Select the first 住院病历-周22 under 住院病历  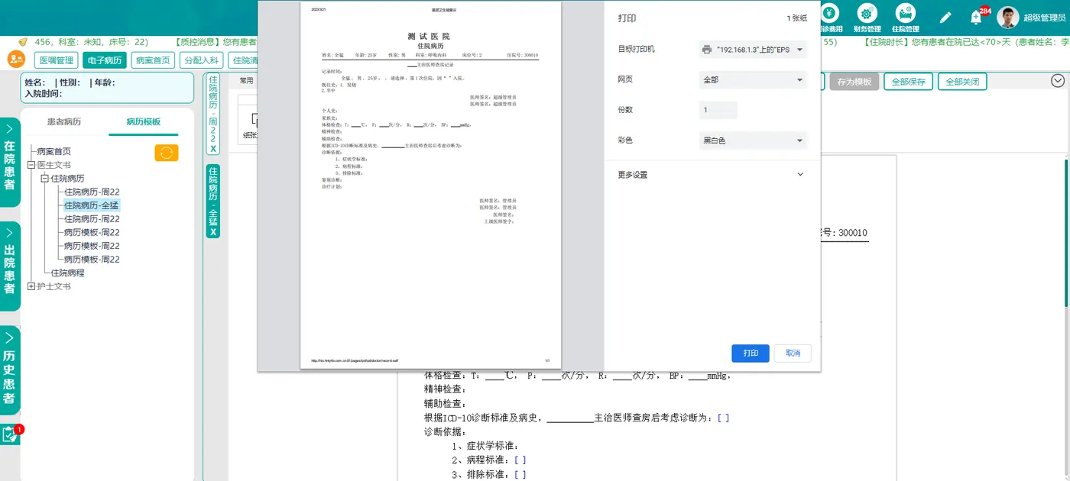coord(92,192)
